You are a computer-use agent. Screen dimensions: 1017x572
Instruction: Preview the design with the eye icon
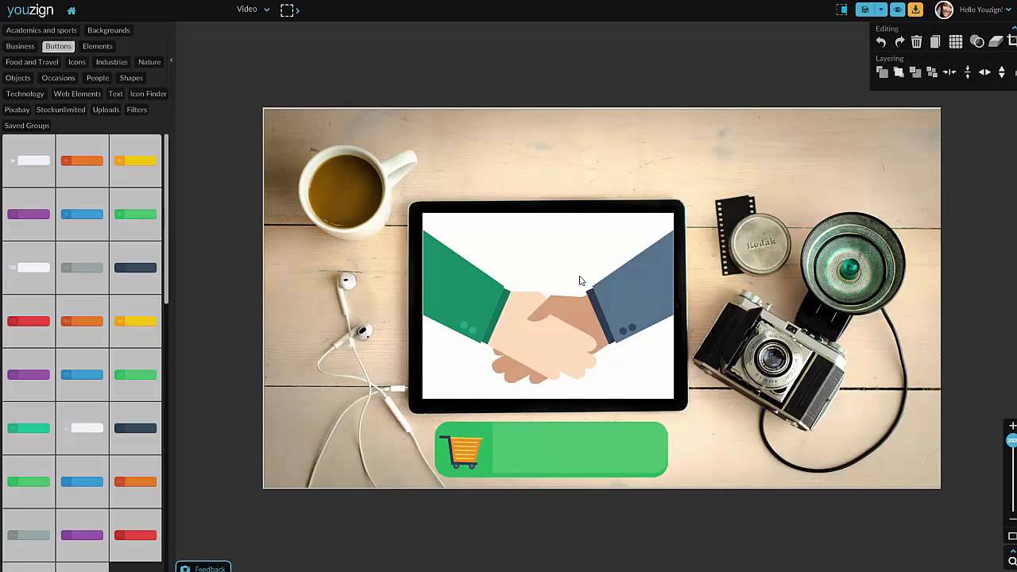[898, 10]
